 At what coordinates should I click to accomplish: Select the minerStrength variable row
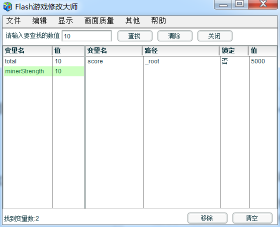44,71
